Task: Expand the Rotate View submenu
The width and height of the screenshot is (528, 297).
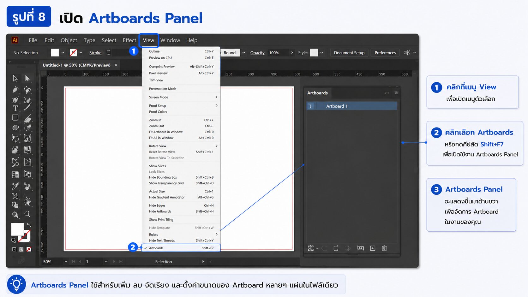Action: pos(181,146)
